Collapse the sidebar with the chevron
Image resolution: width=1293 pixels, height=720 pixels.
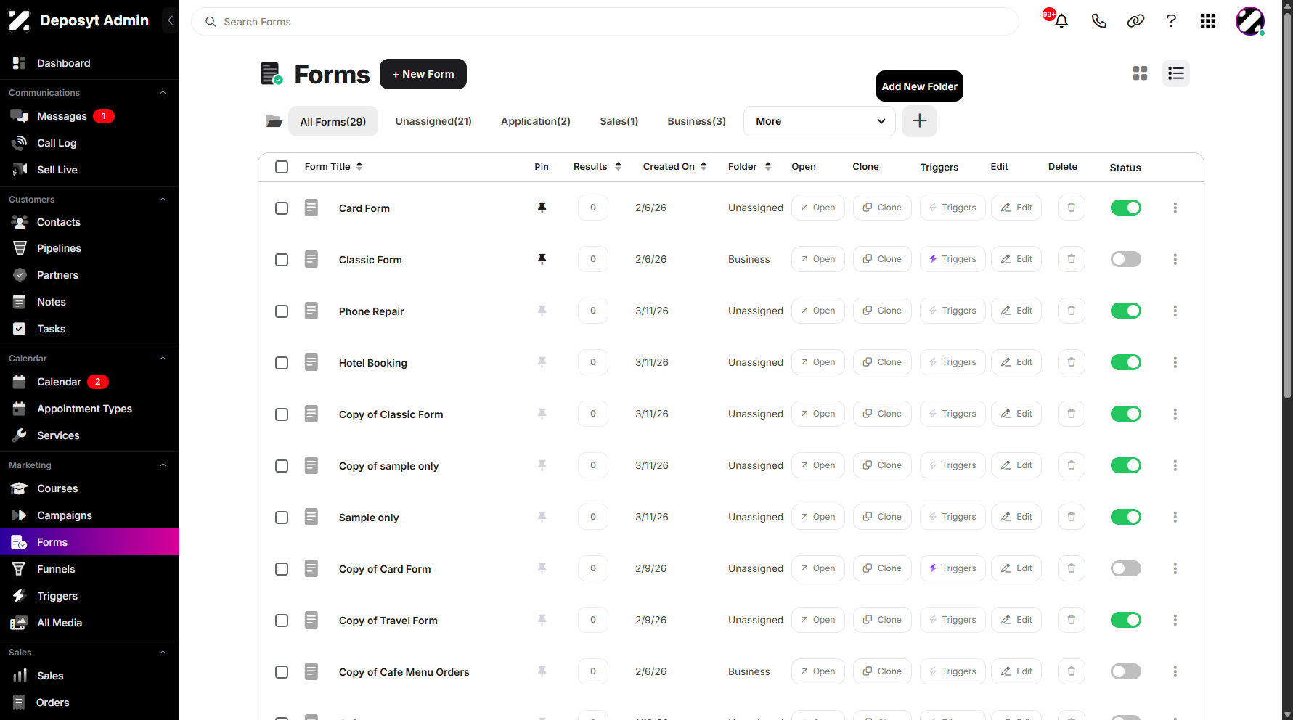tap(171, 20)
